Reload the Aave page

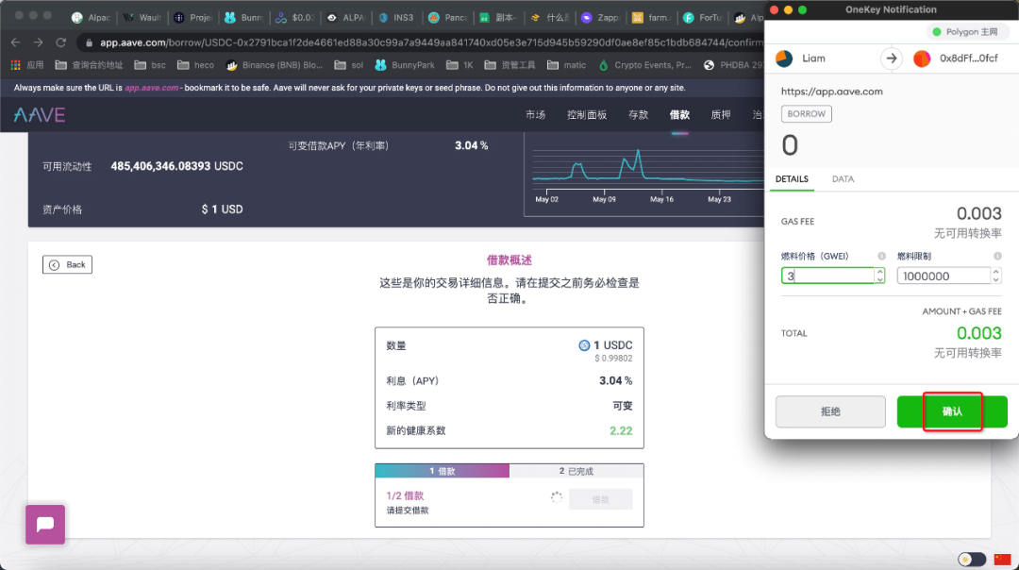(61, 42)
